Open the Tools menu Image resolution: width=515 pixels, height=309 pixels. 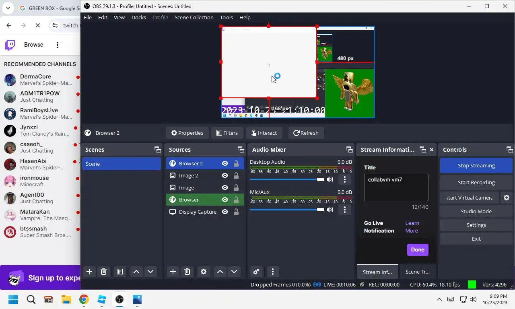tap(227, 17)
